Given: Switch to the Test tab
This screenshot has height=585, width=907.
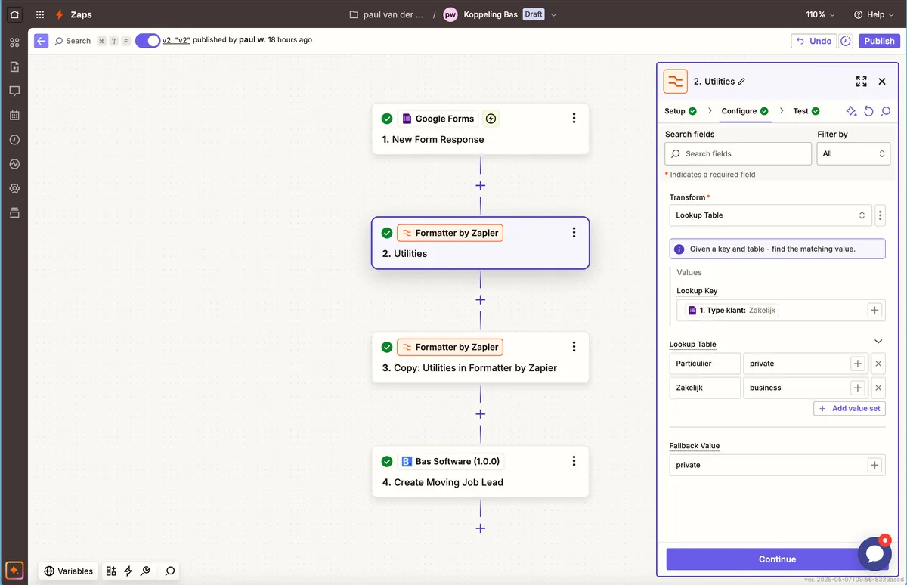Looking at the screenshot, I should [x=806, y=111].
